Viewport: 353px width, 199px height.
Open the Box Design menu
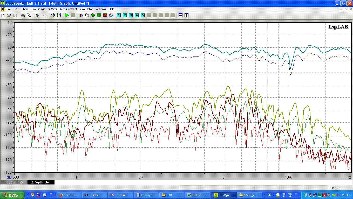[x=38, y=9]
